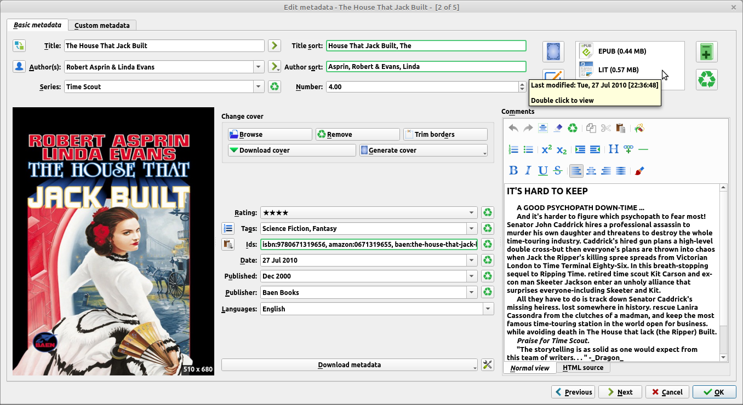Click the book cover thumbnail image
This screenshot has height=405, width=743.
pyautogui.click(x=113, y=241)
